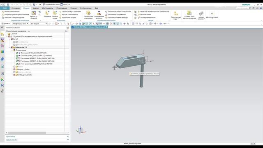Collapse the WP tree node
Viewport: 263px width, 148px height.
point(9,39)
